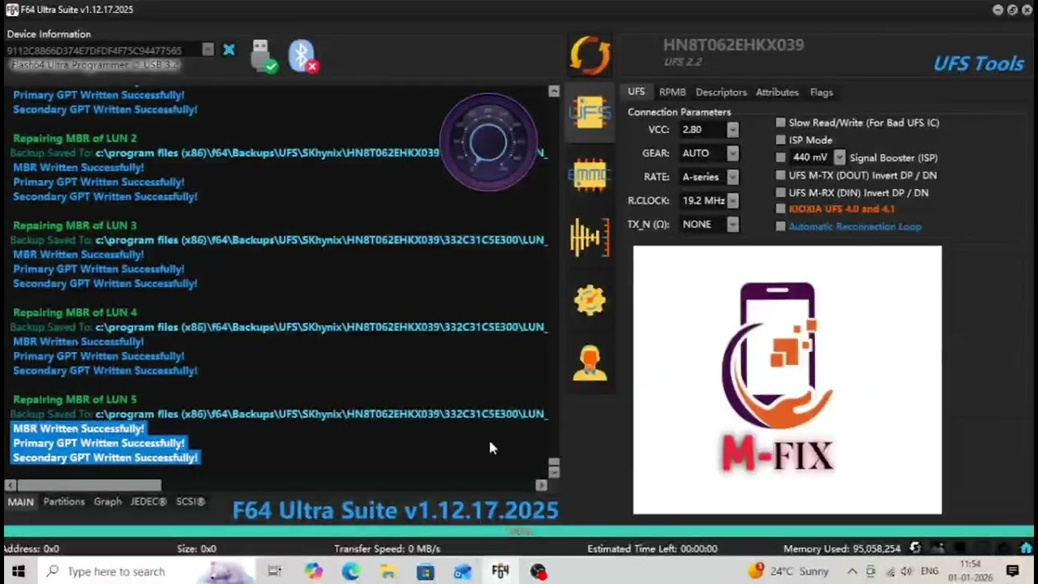The image size is (1038, 584).
Task: Open notification center speech bubble icon
Action: tap(1012, 571)
